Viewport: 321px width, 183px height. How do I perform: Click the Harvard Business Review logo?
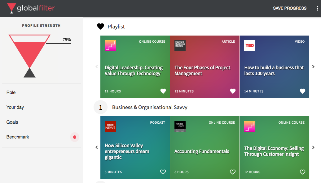click(180, 45)
